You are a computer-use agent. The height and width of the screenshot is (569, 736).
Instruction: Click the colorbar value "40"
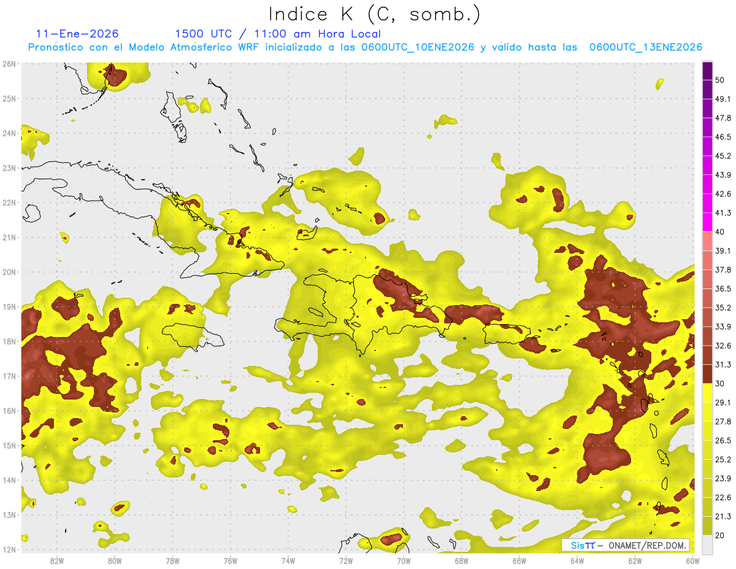point(720,232)
